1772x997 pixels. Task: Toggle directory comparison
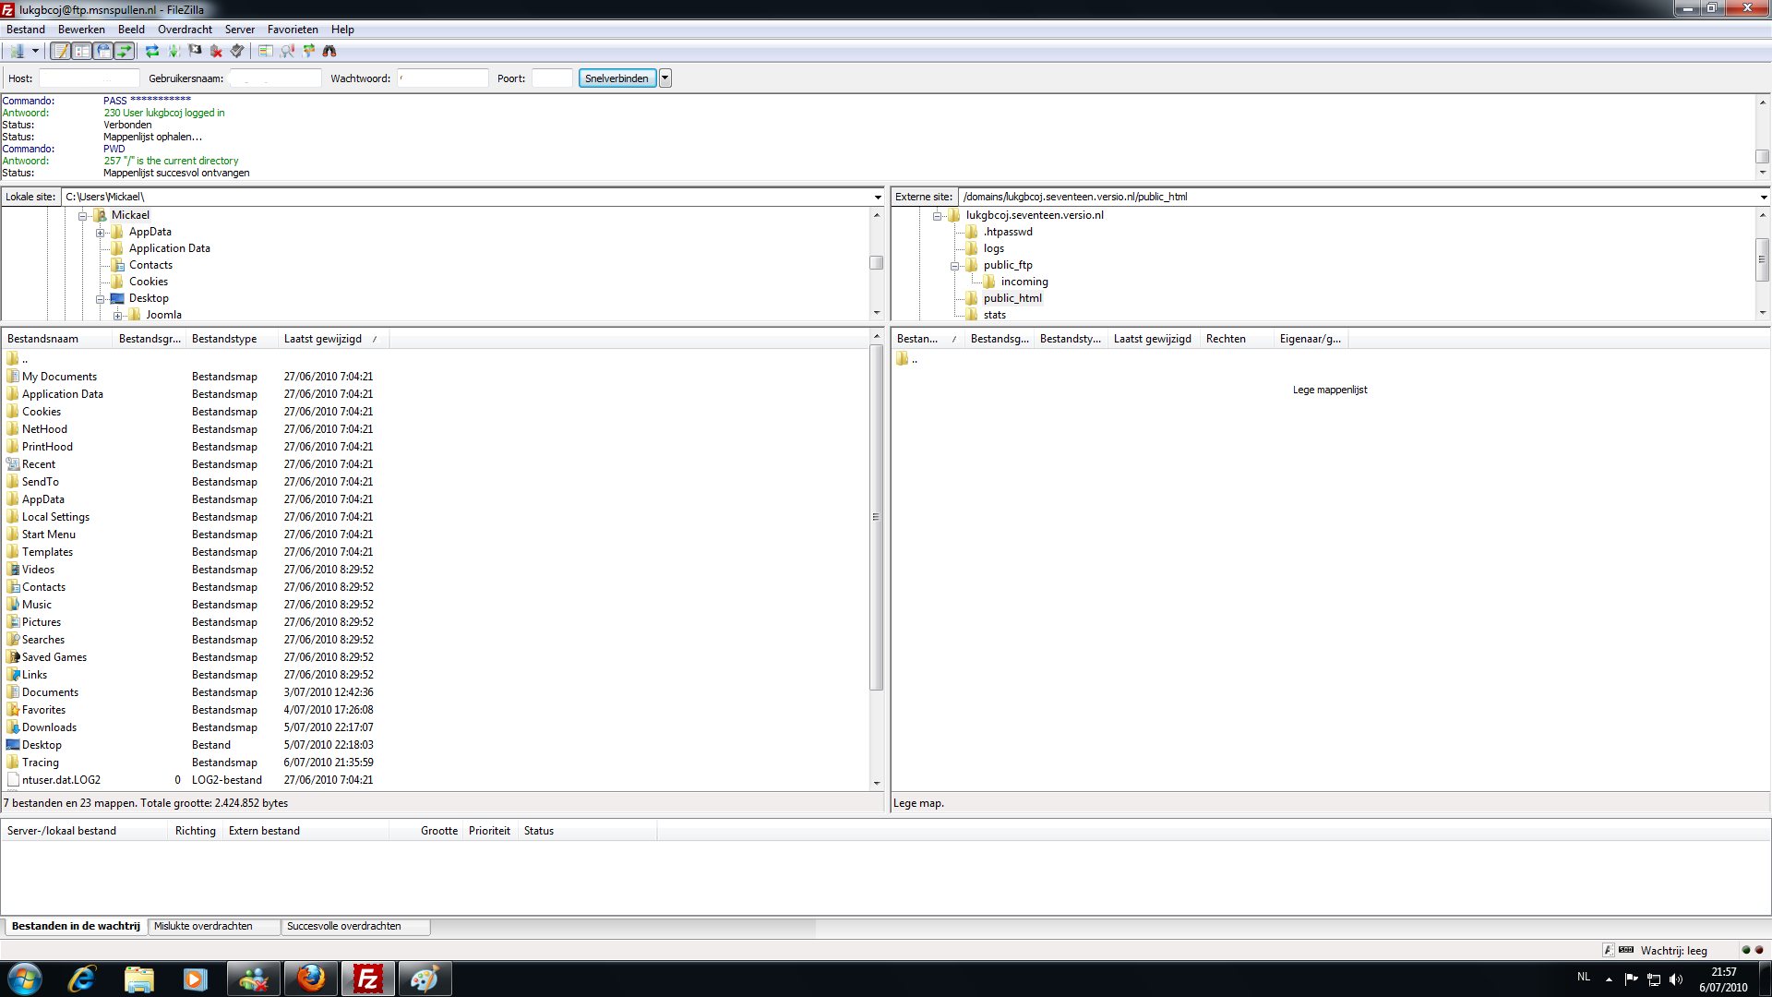(x=287, y=52)
